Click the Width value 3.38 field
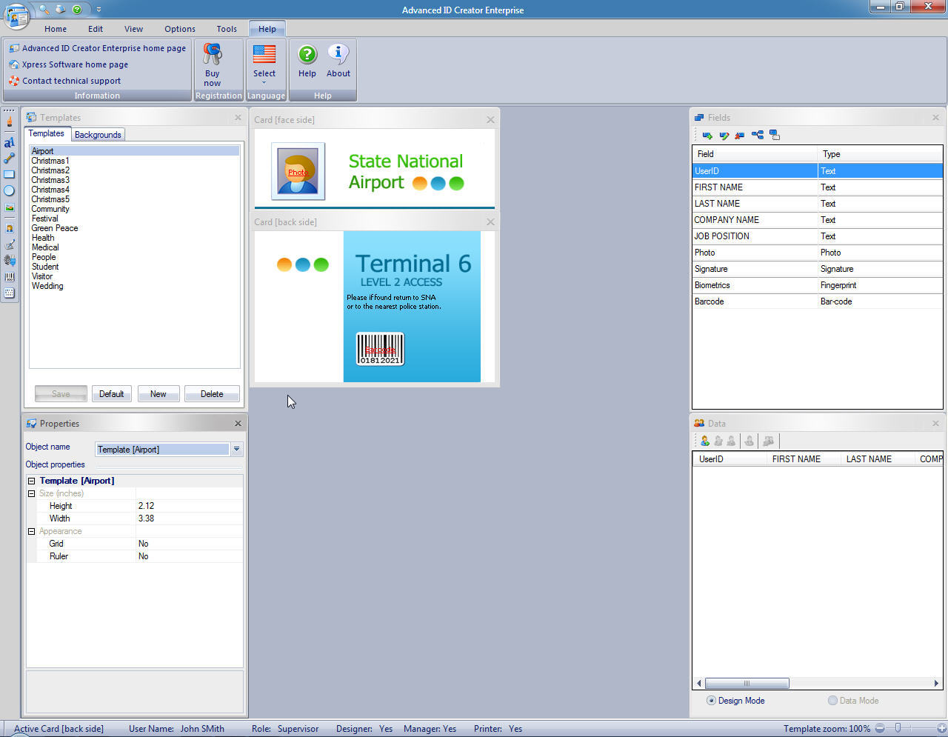Image resolution: width=948 pixels, height=737 pixels. 189,518
